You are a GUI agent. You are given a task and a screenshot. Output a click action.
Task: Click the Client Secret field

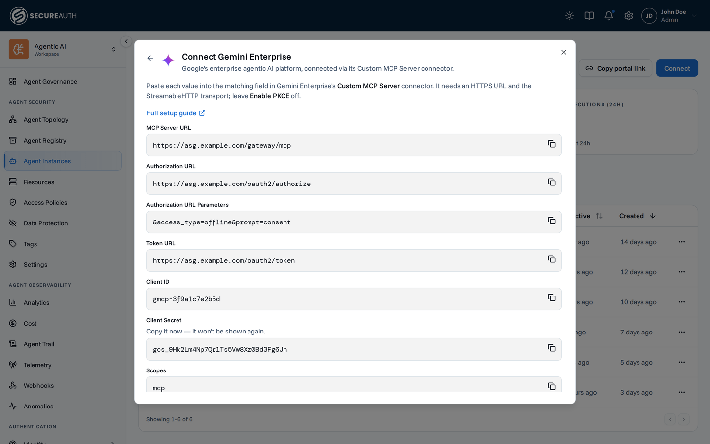click(354, 349)
